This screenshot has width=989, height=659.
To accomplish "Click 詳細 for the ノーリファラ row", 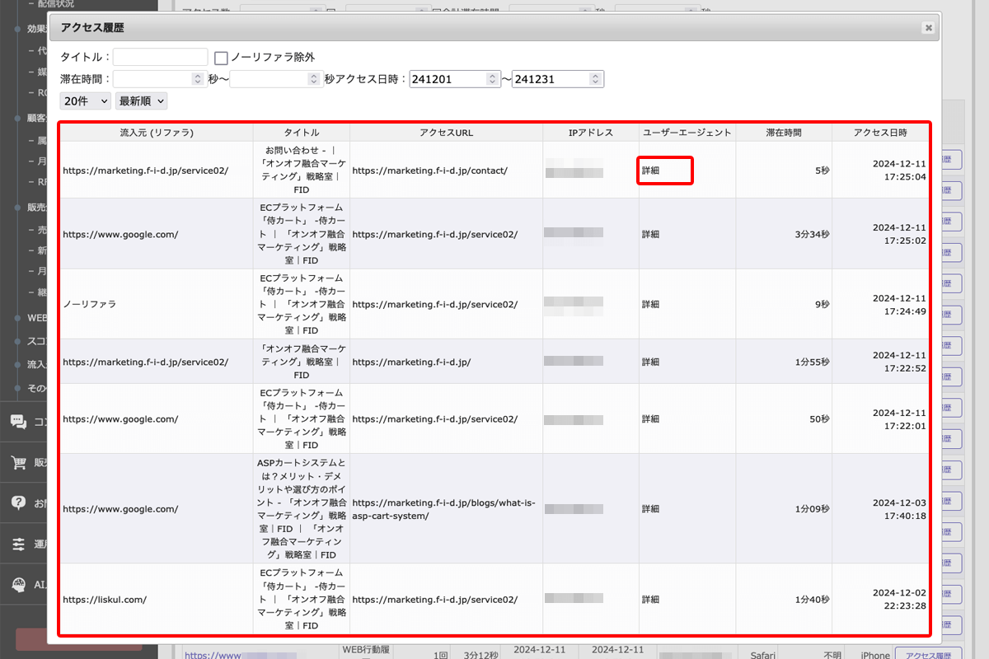I will pyautogui.click(x=651, y=304).
